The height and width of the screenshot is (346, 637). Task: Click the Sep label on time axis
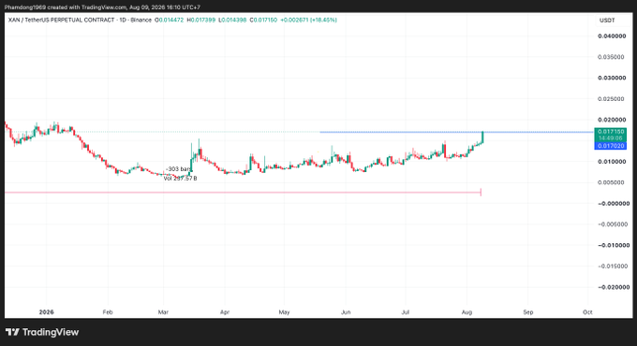coord(528,312)
